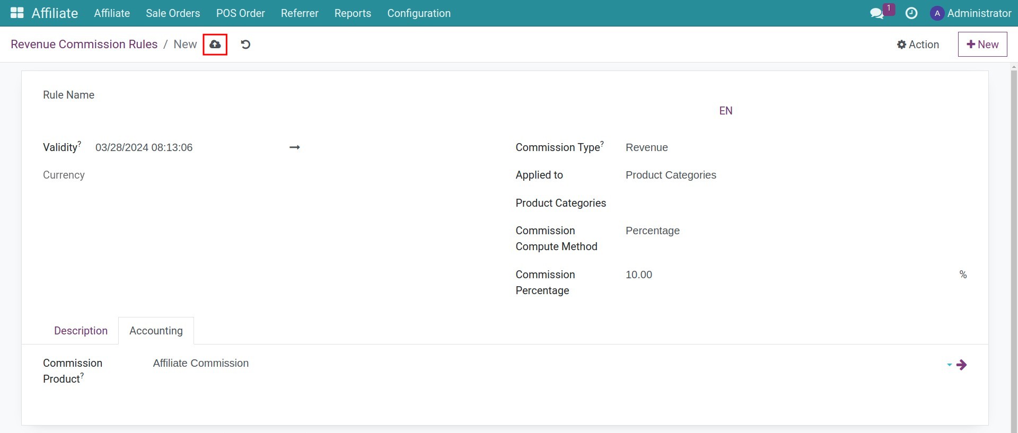Open the conversations chat bubble icon
1018x433 pixels.
pyautogui.click(x=877, y=13)
